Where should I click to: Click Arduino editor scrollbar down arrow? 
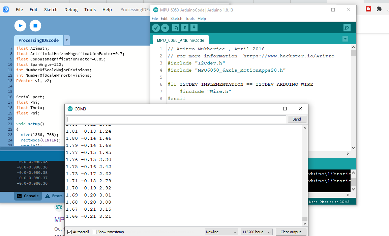353,148
